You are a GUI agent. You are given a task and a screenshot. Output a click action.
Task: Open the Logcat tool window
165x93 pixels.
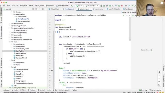tap(6, 90)
